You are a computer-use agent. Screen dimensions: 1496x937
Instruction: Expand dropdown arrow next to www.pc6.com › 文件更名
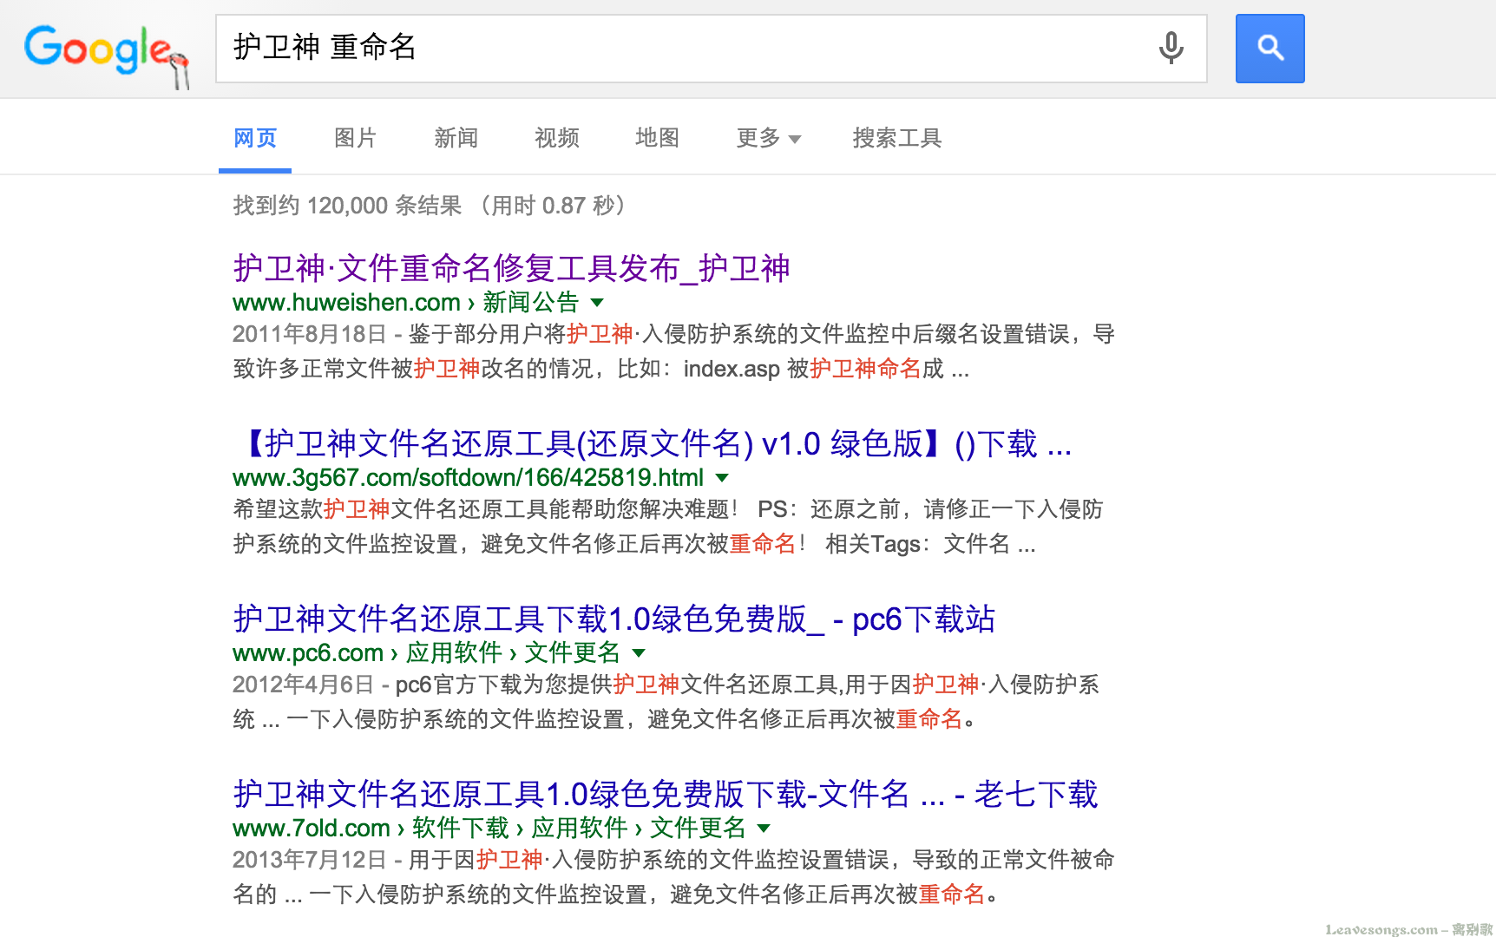tap(639, 653)
